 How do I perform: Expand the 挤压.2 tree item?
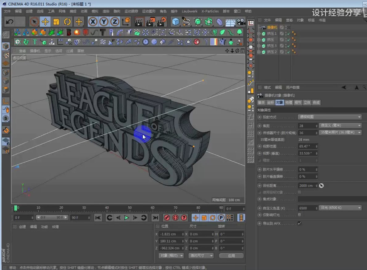coord(259,52)
